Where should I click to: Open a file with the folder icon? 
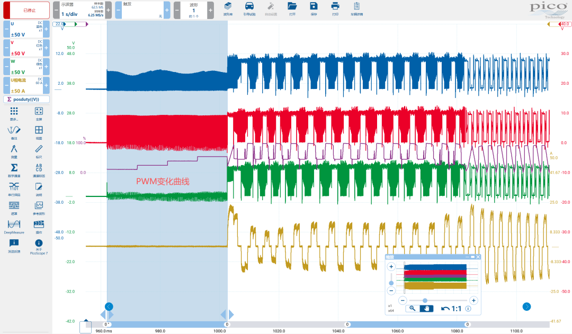point(292,9)
